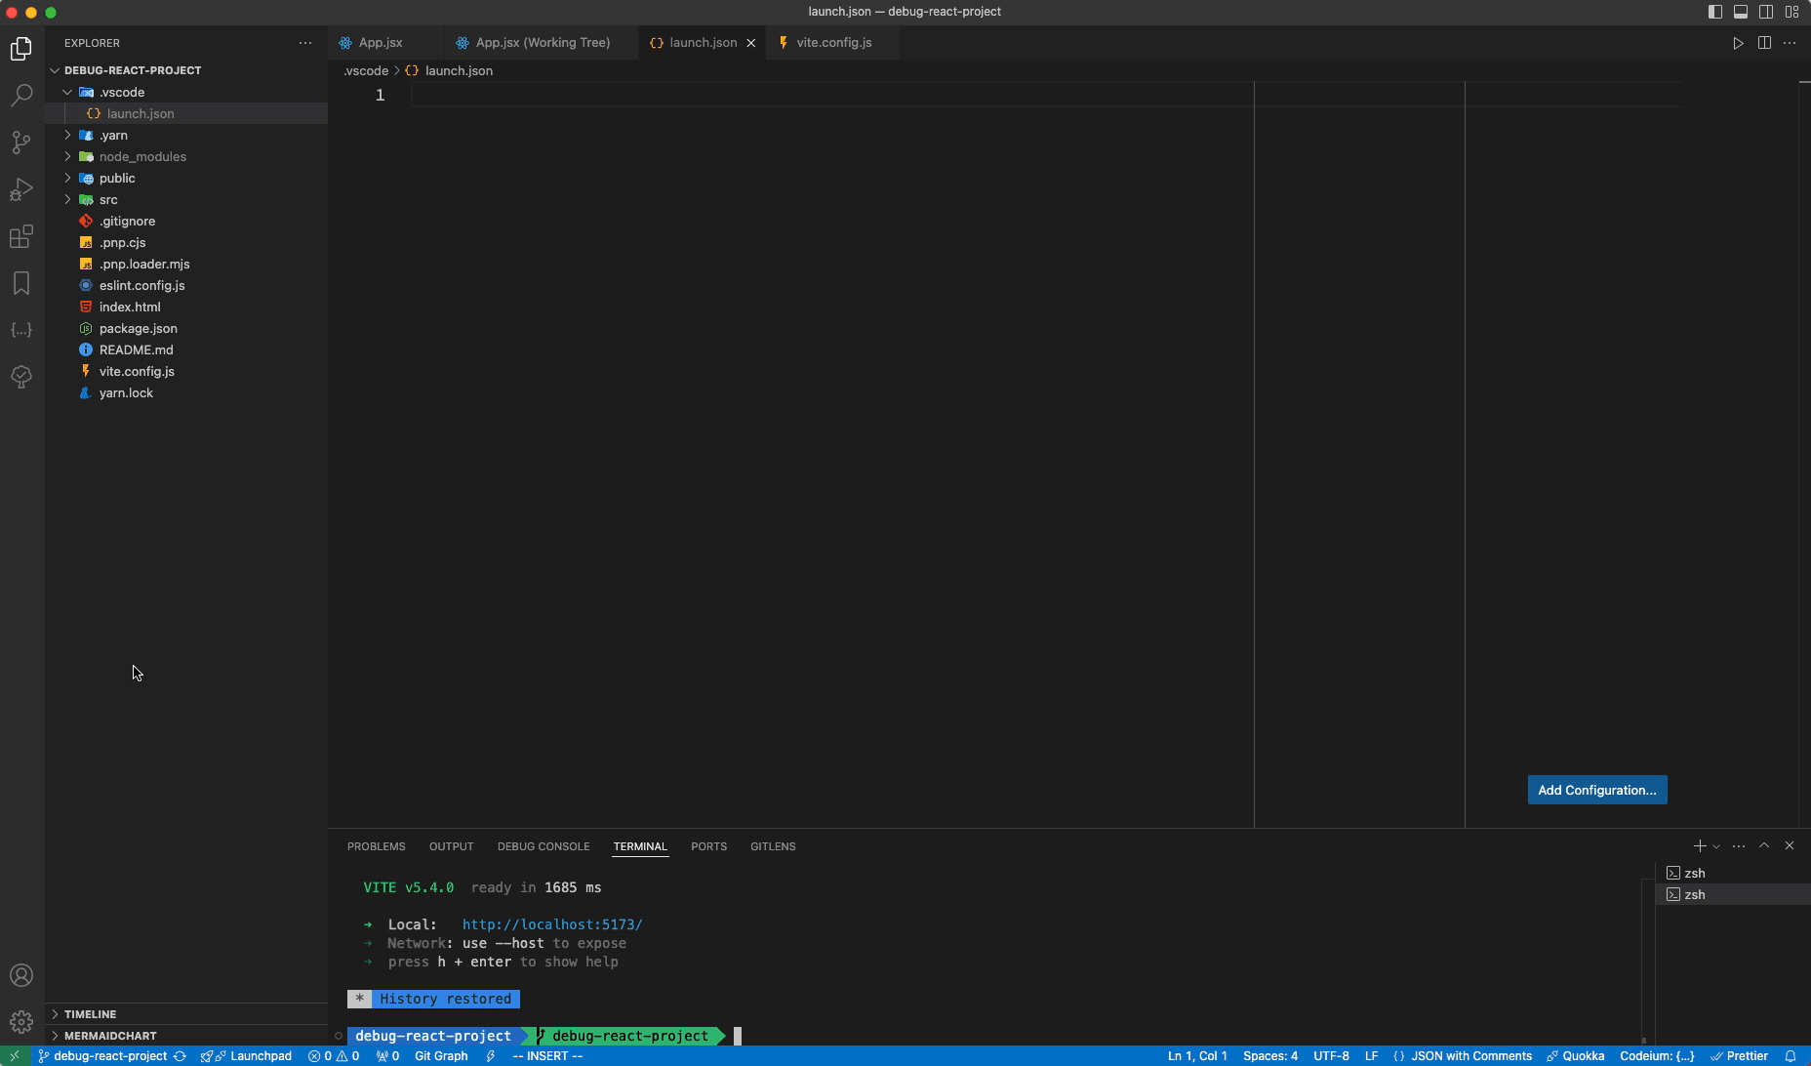Viewport: 1811px width, 1066px height.
Task: Open the Run and Debug view
Action: [21, 189]
